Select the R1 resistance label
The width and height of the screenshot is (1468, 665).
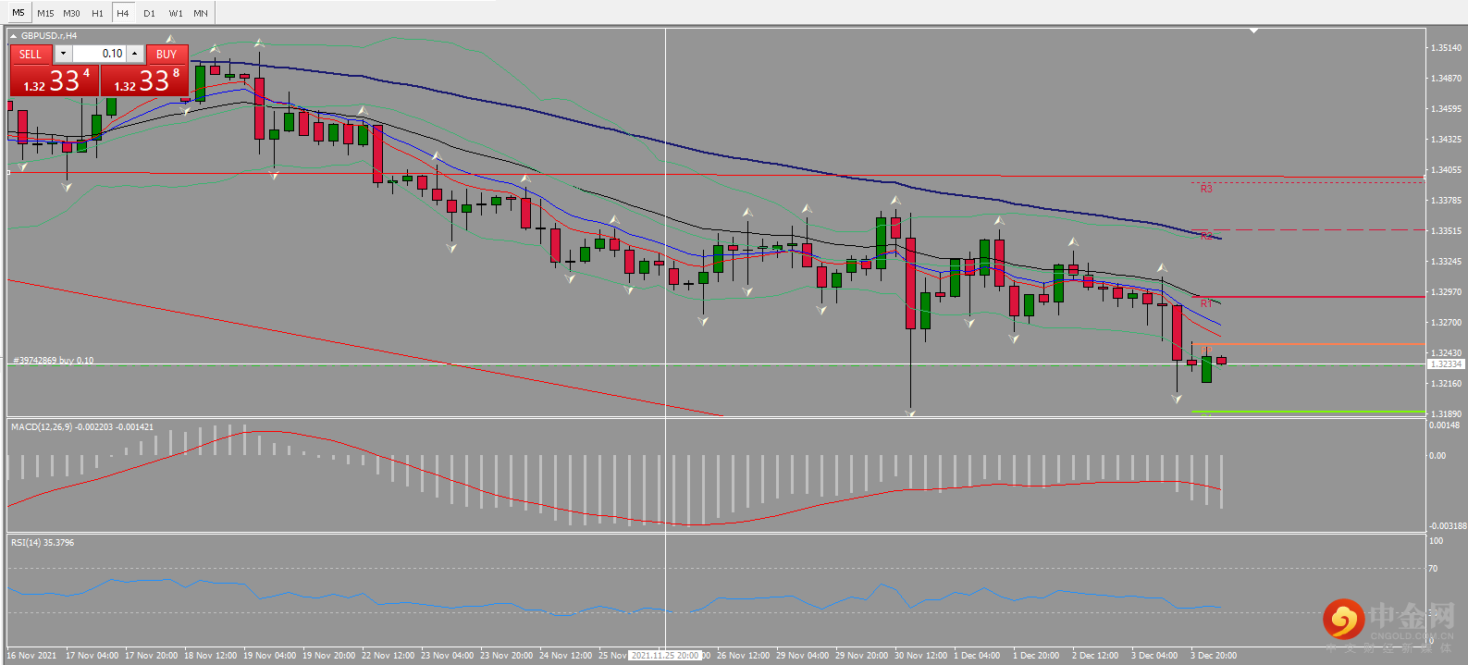(x=1206, y=303)
